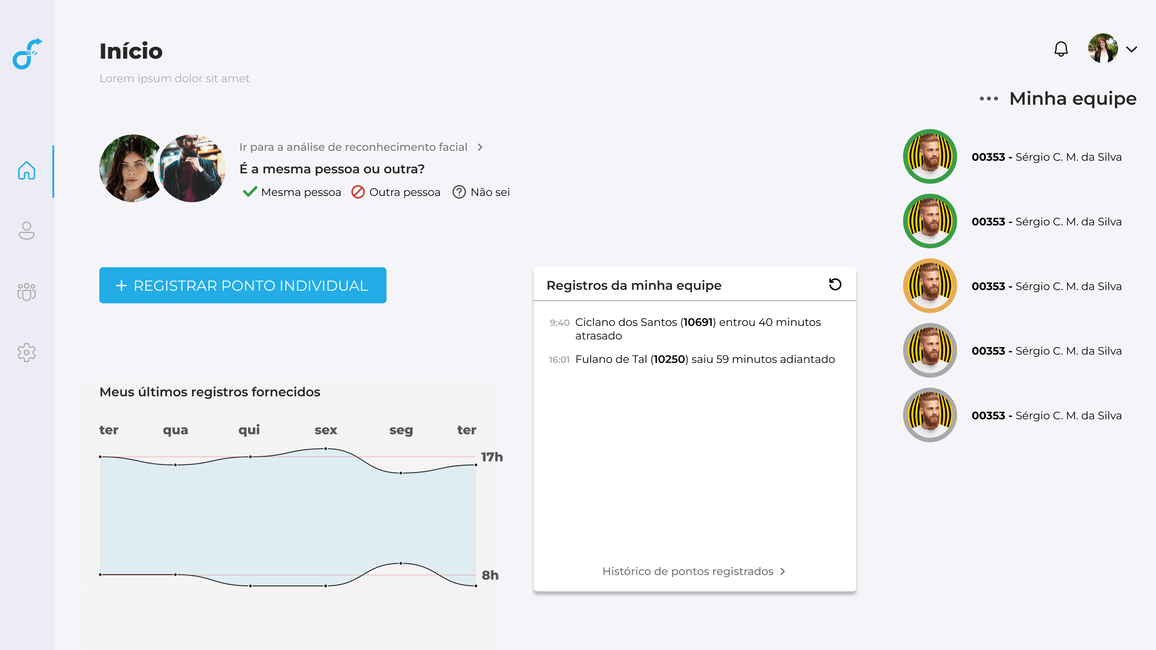Choose the Não sei option
This screenshot has width=1156, height=650.
[481, 192]
